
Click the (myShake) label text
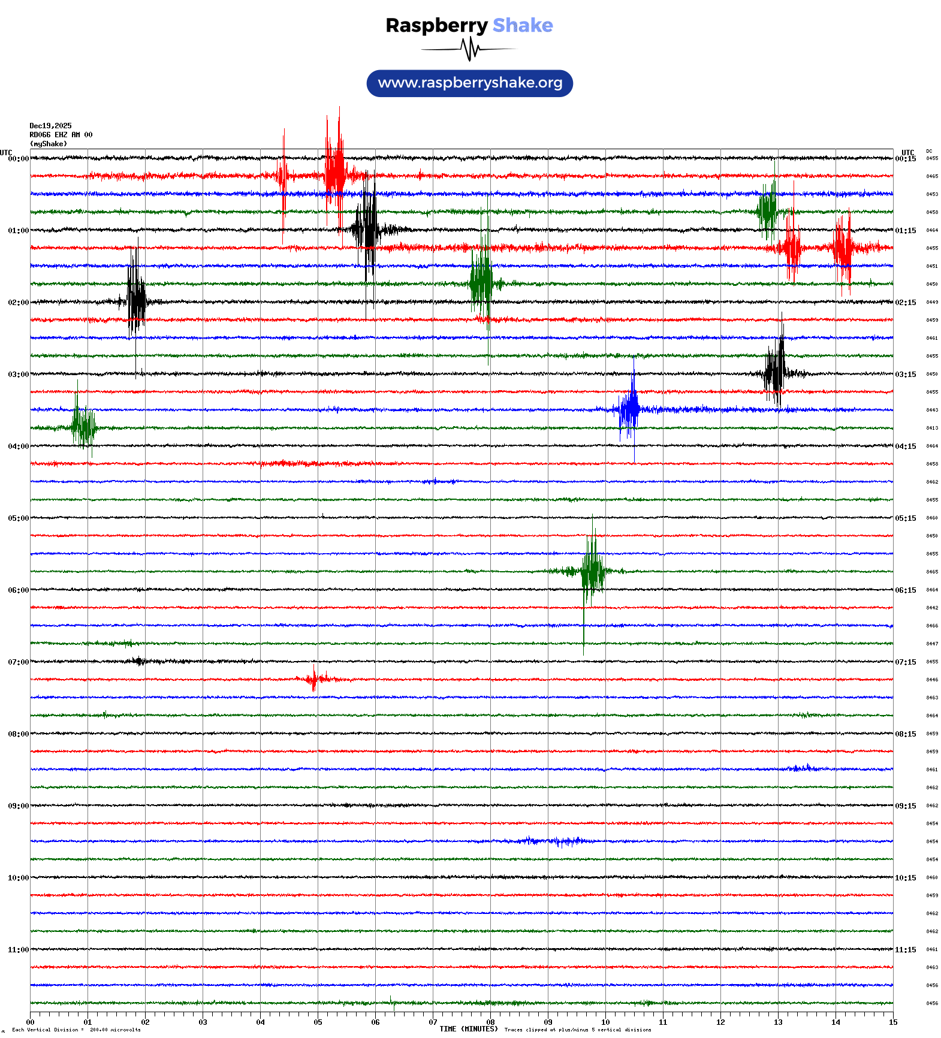coord(49,144)
